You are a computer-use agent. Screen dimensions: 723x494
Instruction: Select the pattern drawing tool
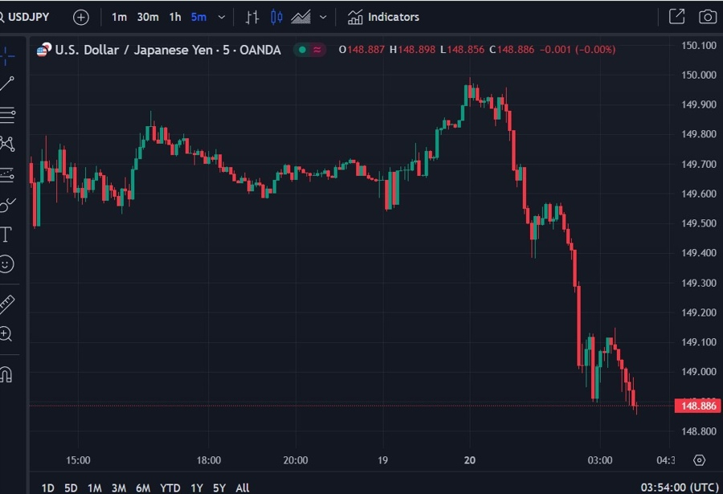[x=7, y=144]
